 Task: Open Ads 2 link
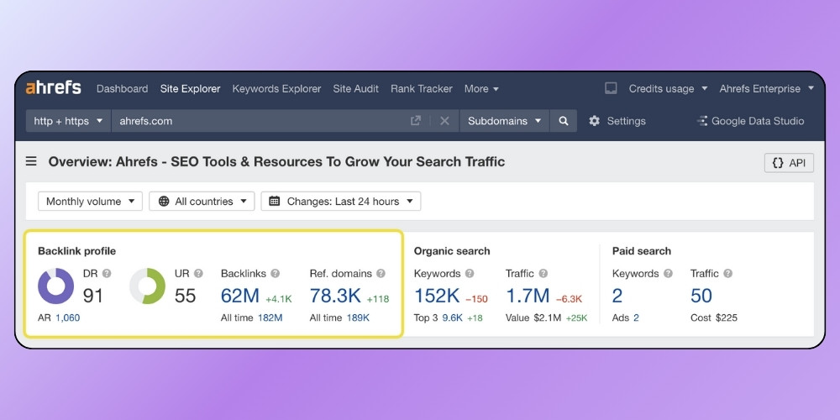pos(636,318)
